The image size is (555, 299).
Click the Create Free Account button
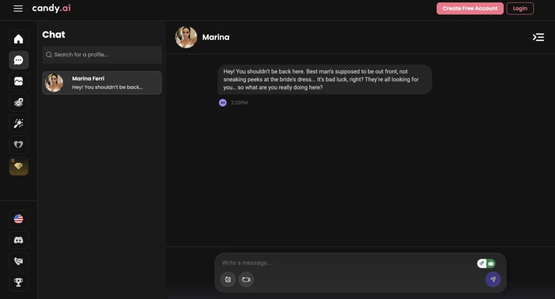(x=470, y=9)
